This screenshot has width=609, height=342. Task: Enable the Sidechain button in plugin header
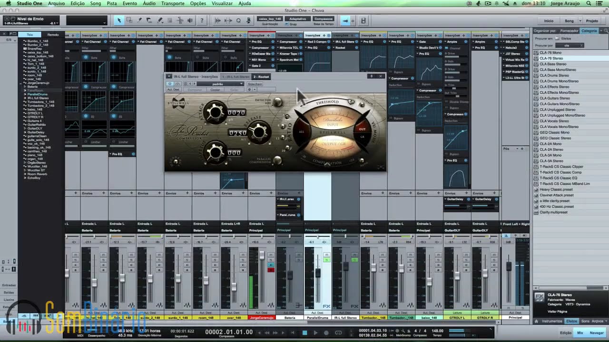point(255,84)
